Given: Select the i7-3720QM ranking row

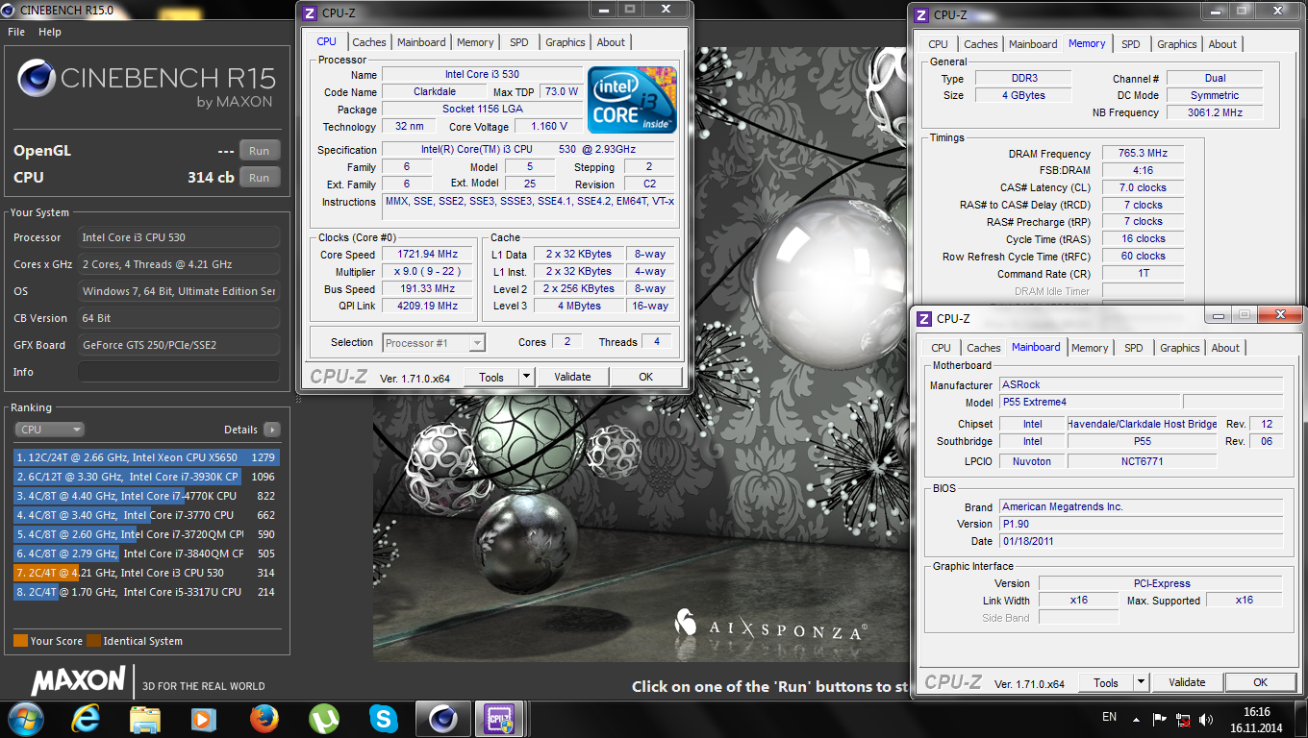Looking at the screenshot, I should 147,534.
